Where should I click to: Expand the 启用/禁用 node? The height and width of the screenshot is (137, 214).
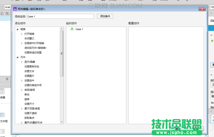pos(22,90)
